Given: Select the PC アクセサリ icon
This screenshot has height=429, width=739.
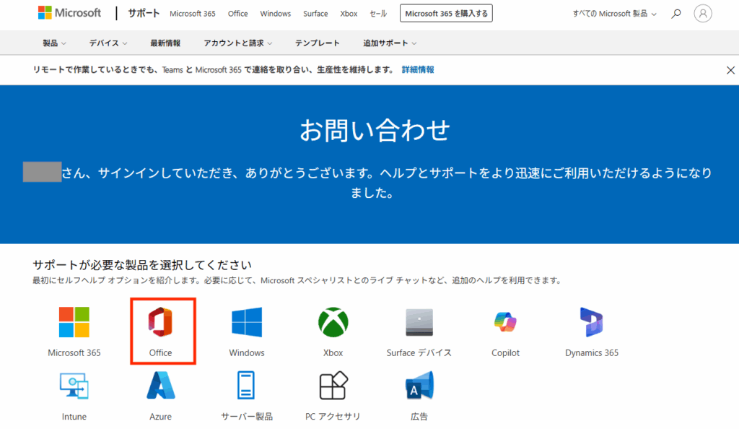Looking at the screenshot, I should 333,385.
